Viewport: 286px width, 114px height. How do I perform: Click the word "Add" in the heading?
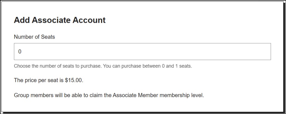(x=22, y=20)
